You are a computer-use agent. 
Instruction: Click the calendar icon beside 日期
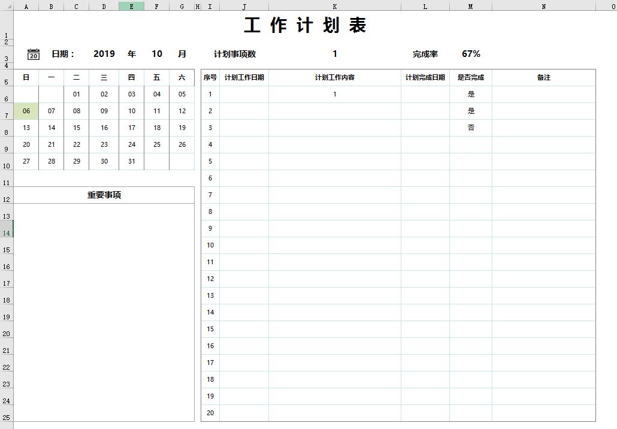pyautogui.click(x=34, y=54)
